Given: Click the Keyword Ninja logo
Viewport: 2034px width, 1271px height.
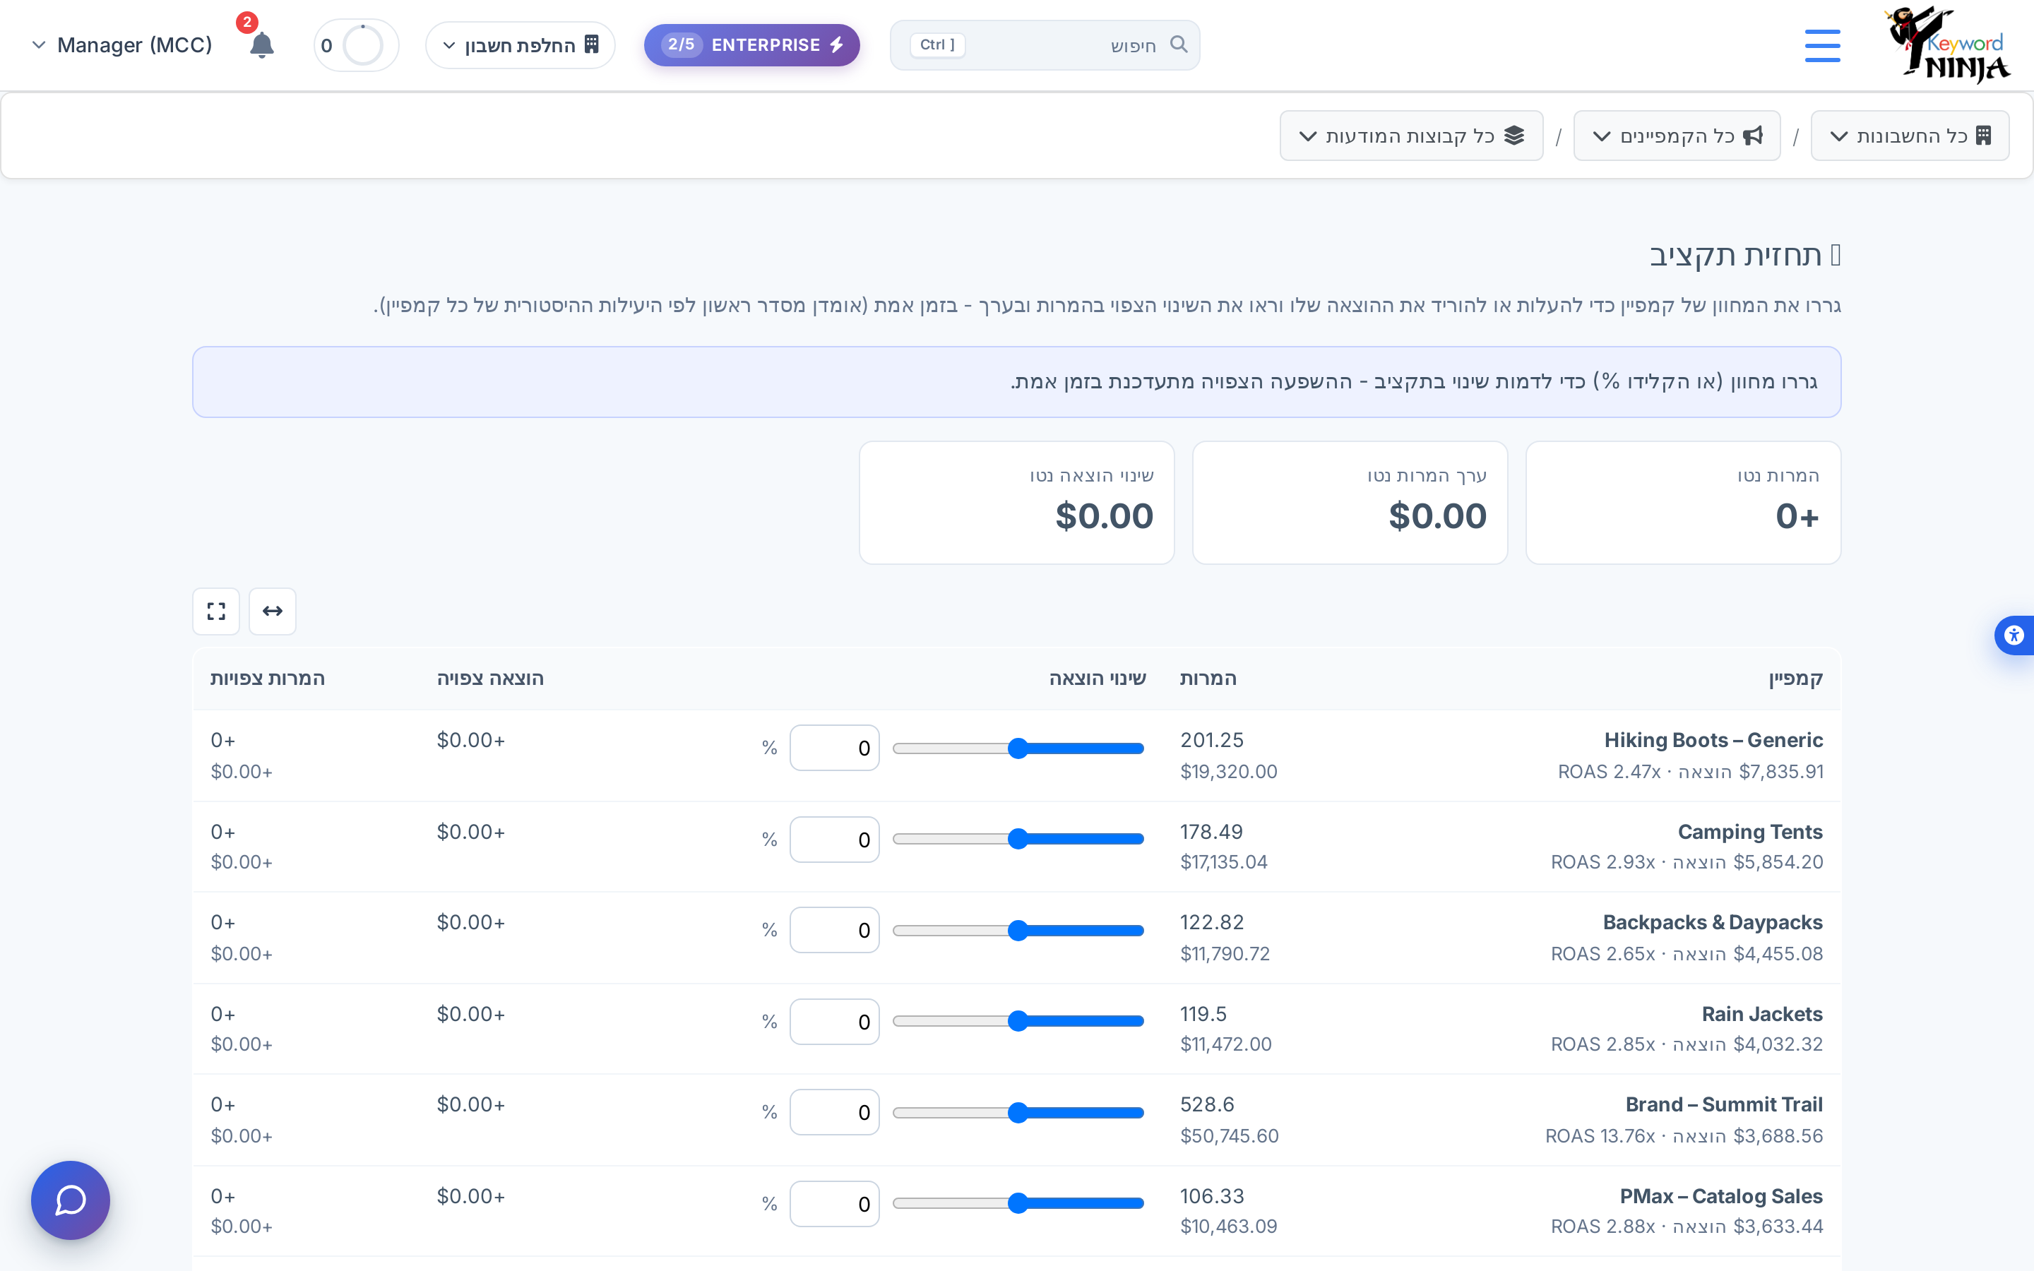Looking at the screenshot, I should [1946, 44].
